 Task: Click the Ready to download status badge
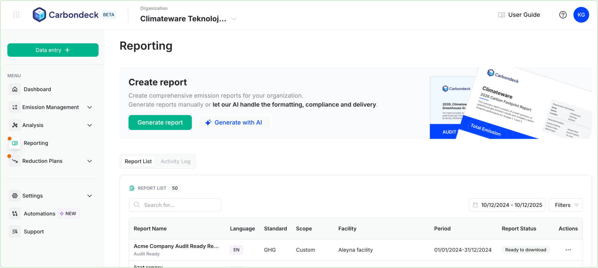[525, 250]
